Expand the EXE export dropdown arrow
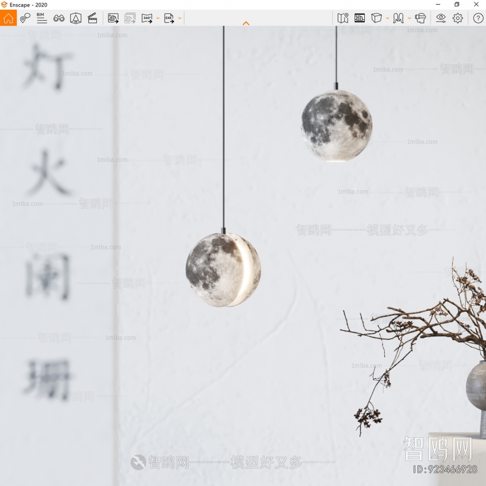The width and height of the screenshot is (486, 486). pyautogui.click(x=180, y=18)
